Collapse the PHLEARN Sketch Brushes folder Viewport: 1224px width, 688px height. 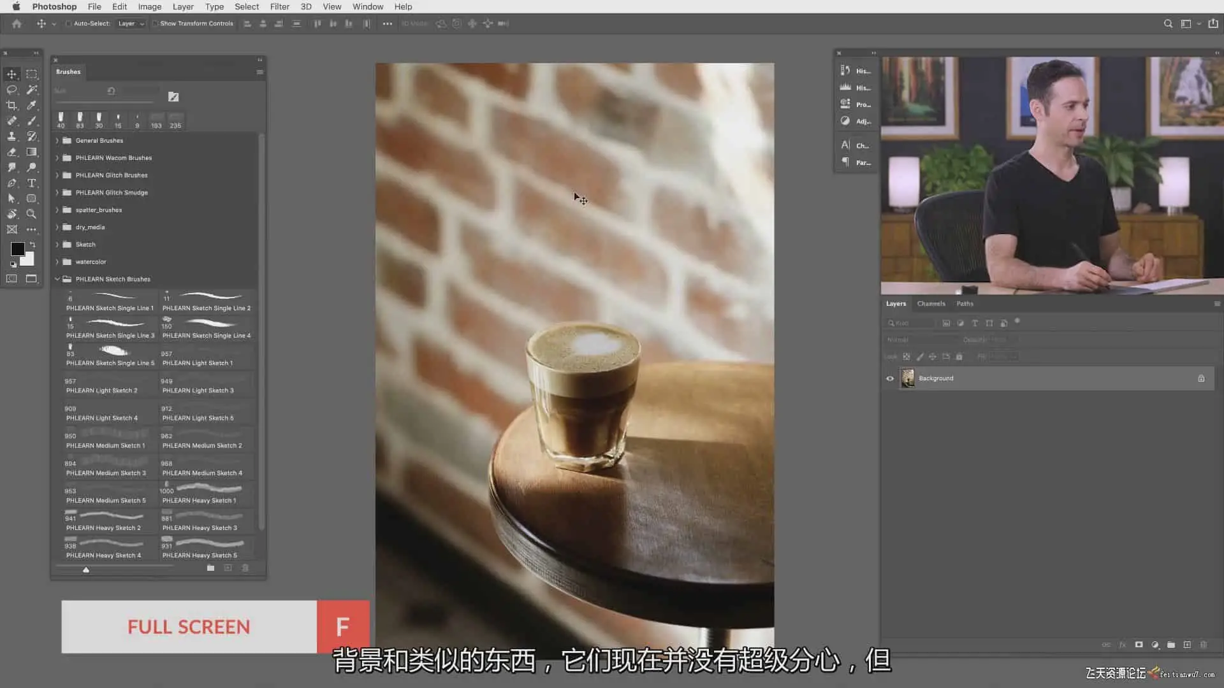pyautogui.click(x=57, y=279)
